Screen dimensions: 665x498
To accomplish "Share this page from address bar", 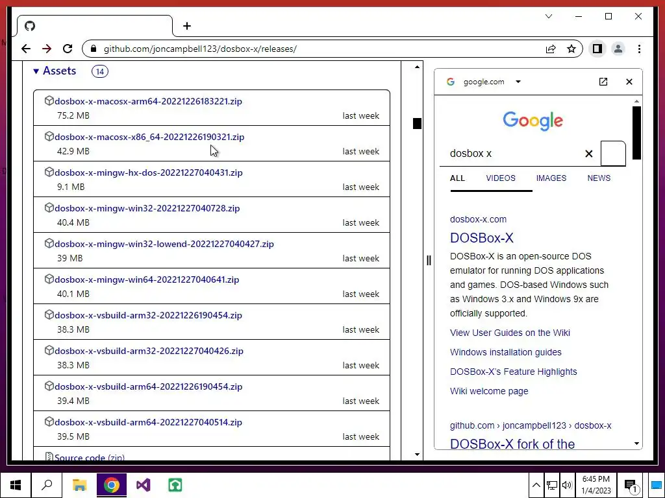I will click(x=551, y=49).
